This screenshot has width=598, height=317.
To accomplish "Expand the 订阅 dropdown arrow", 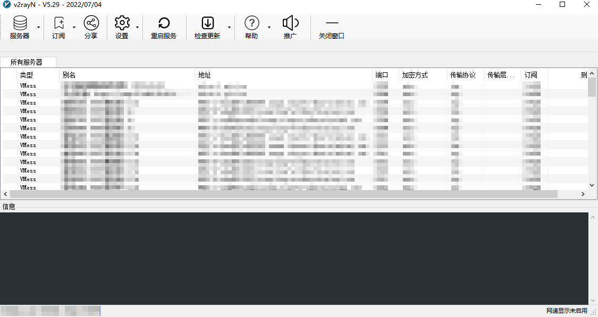I will pyautogui.click(x=74, y=28).
